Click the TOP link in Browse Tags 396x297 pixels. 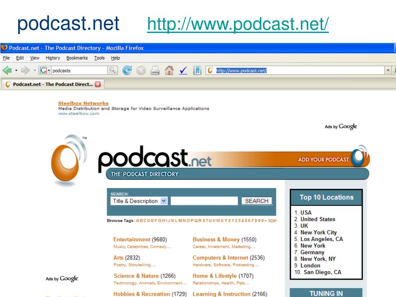pos(272,221)
